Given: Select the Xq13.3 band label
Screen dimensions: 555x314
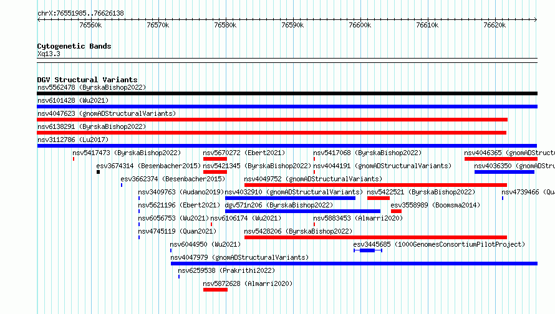Looking at the screenshot, I should coord(49,54).
